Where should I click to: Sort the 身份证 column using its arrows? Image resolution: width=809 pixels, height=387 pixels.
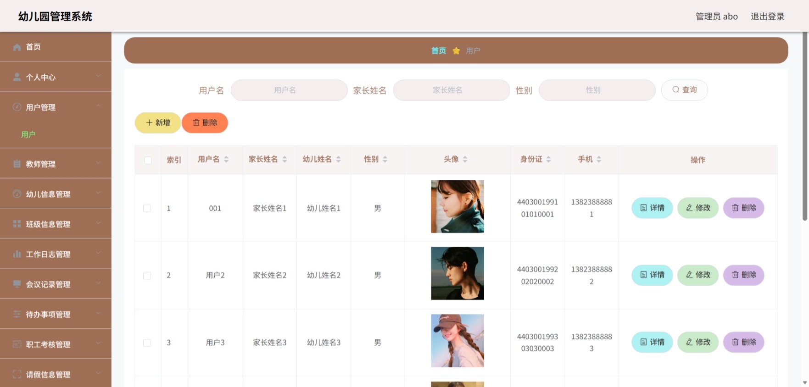click(549, 159)
